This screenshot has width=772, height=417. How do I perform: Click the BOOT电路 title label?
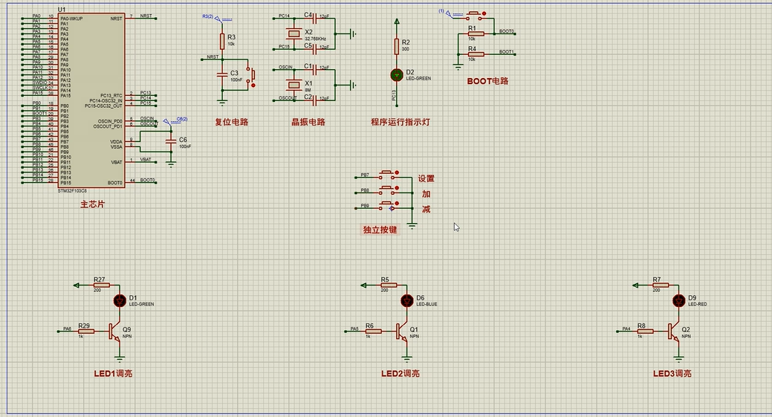pos(487,81)
